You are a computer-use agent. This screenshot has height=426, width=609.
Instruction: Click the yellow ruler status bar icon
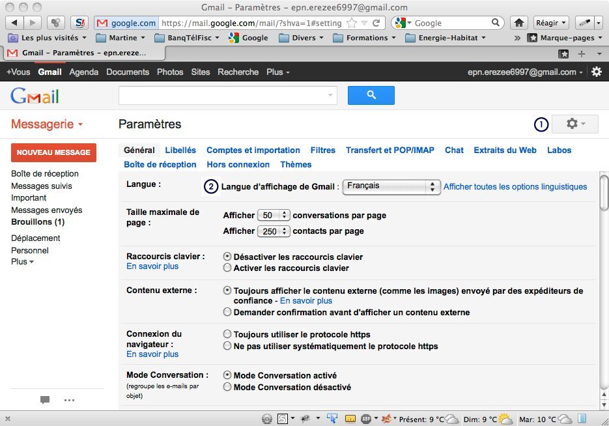[350, 419]
